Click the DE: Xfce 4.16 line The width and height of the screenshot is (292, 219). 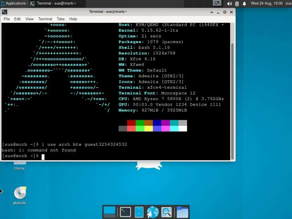pyautogui.click(x=137, y=59)
